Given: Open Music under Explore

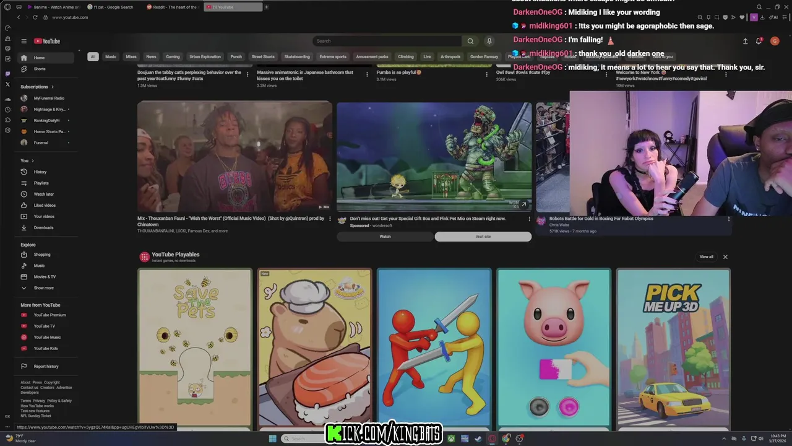Looking at the screenshot, I should coord(46,266).
